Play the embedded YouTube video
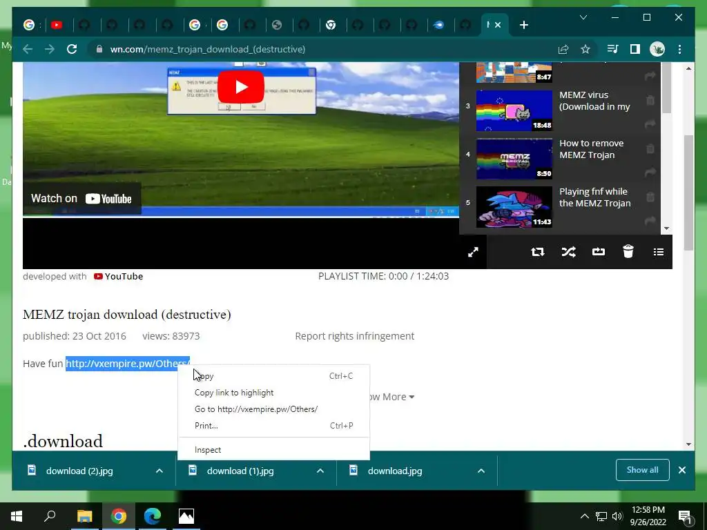This screenshot has width=707, height=530. pyautogui.click(x=241, y=87)
